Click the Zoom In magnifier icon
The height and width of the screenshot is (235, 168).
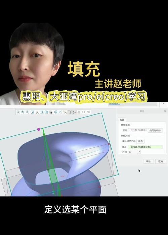(x=23, y=112)
